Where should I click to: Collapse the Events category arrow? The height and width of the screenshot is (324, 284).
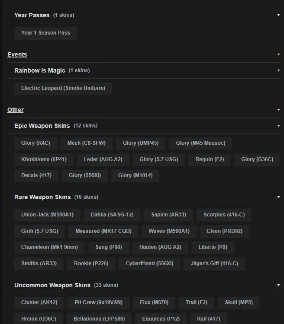279,55
